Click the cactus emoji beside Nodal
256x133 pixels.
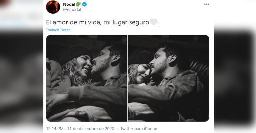pos(78,4)
